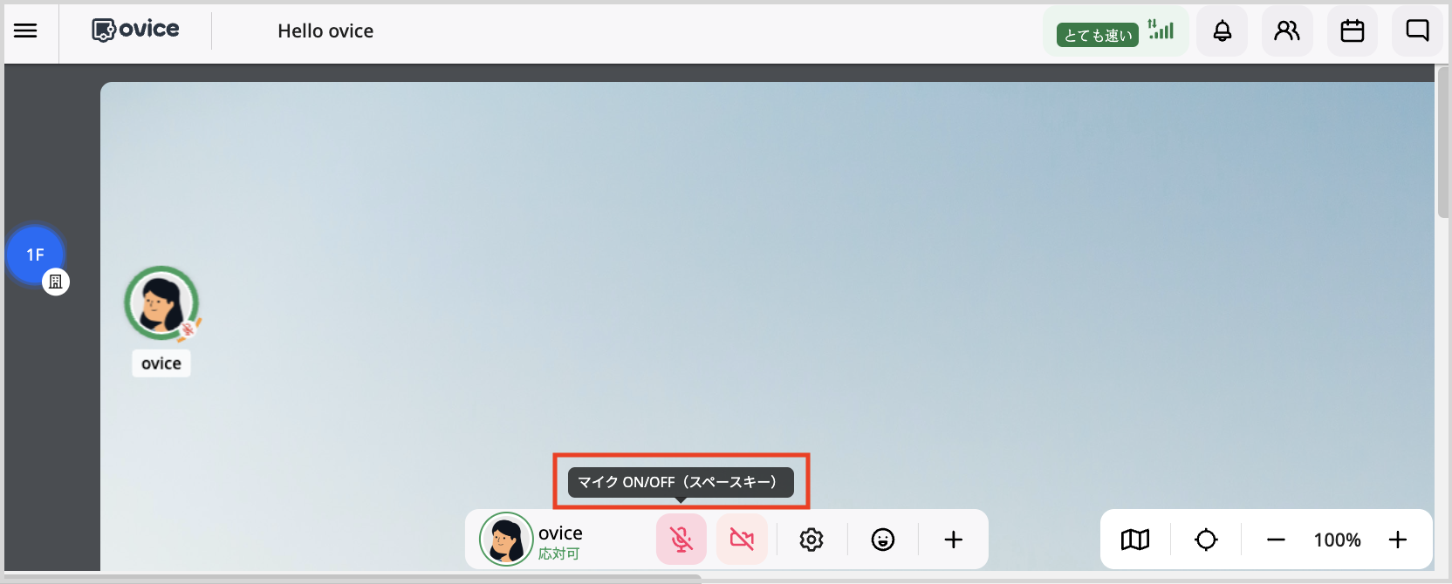Select the 1F floor button

[35, 255]
